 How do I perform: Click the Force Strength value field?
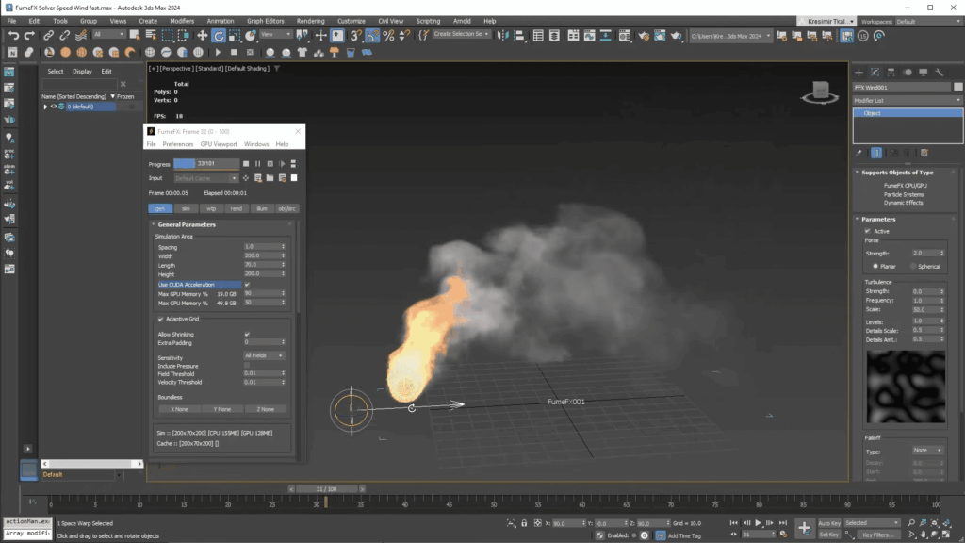(x=925, y=253)
